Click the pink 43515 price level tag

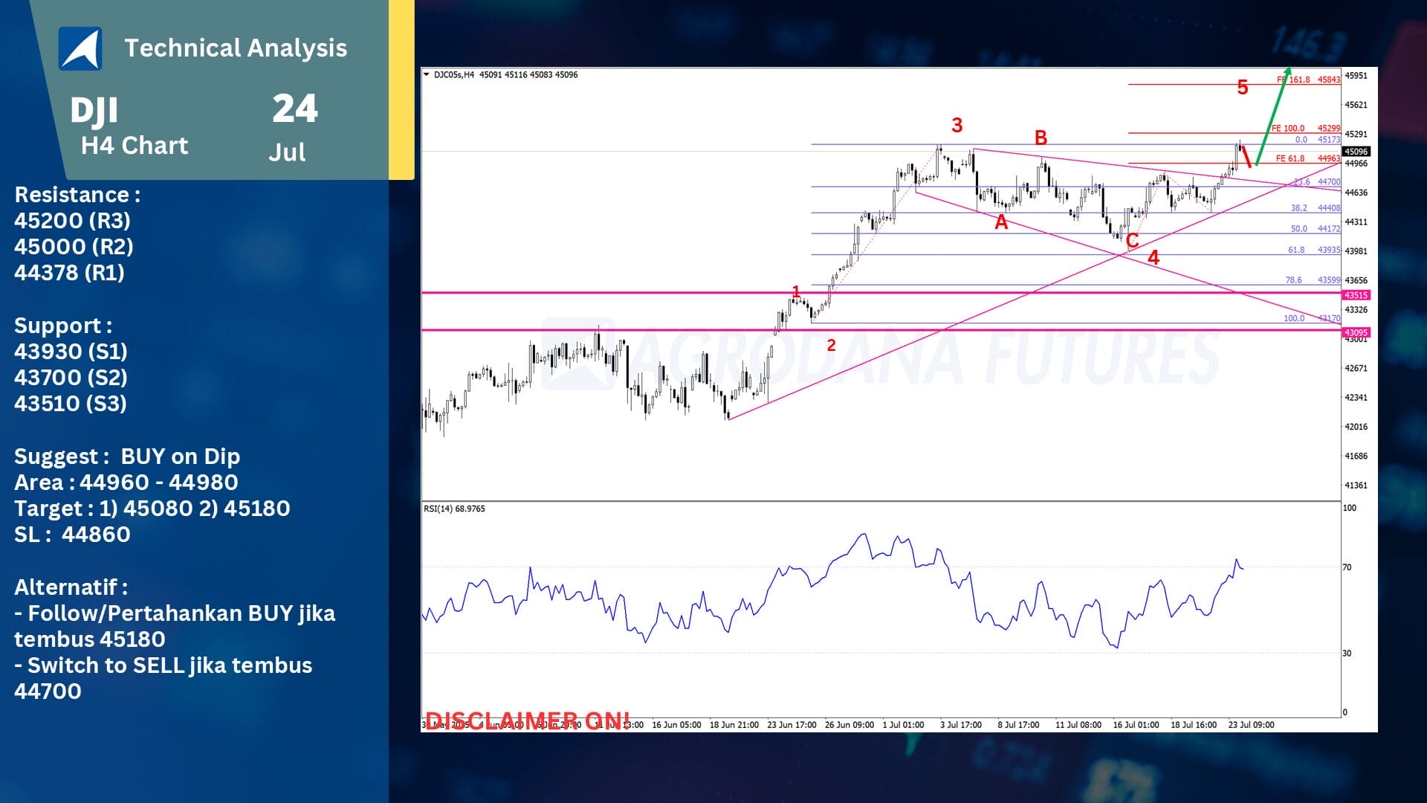[x=1356, y=295]
